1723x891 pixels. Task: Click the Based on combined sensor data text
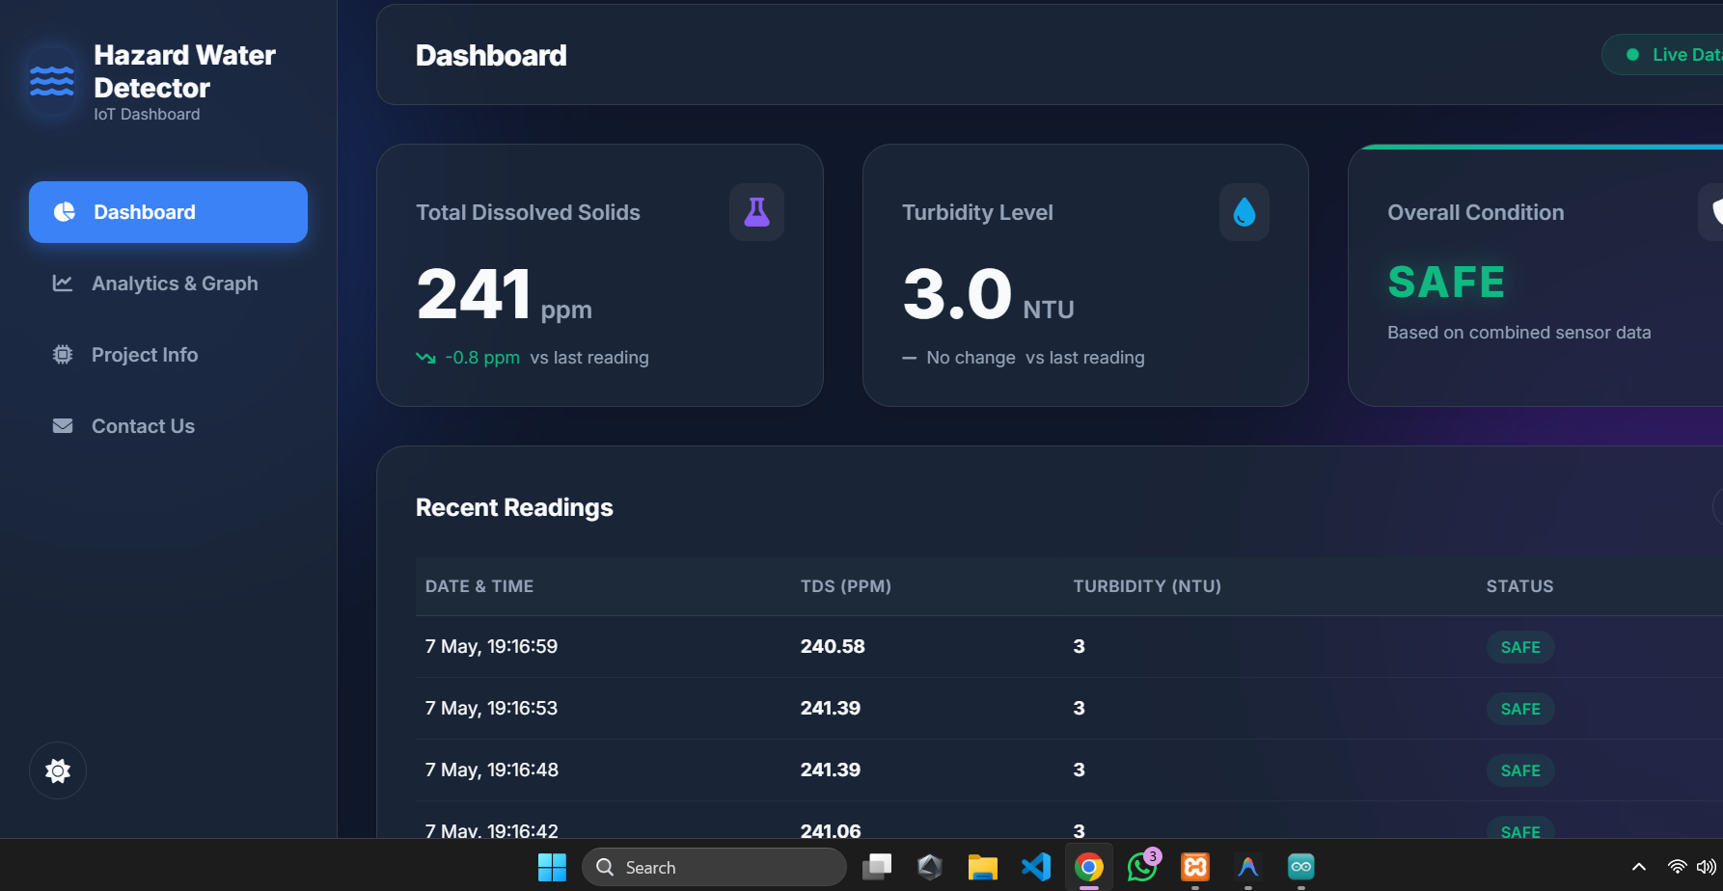point(1519,333)
